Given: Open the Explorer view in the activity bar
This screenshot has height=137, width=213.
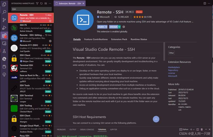Looking at the screenshot, I should pos(4,4).
